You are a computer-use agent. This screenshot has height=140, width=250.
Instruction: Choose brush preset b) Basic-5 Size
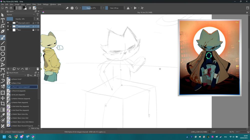click(22, 83)
